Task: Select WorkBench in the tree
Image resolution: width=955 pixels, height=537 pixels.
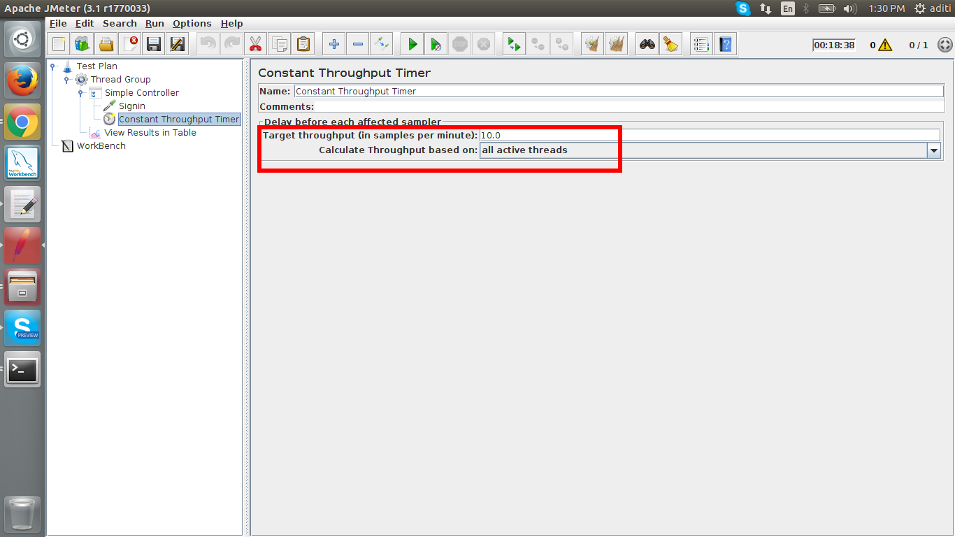Action: pyautogui.click(x=101, y=146)
